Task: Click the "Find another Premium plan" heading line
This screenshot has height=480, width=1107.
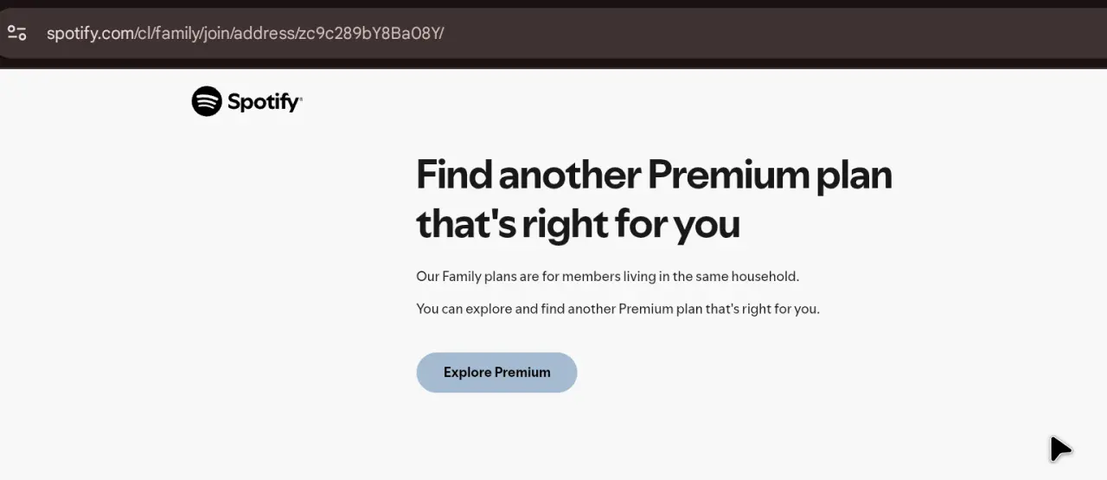Action: pos(654,175)
